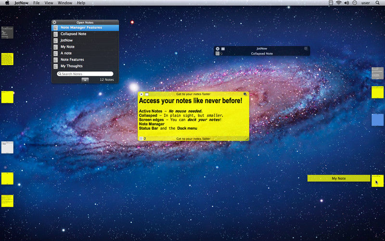This screenshot has width=385, height=241.
Task: Expand the Open Notes dropdown arrow button
Action: click(85, 80)
